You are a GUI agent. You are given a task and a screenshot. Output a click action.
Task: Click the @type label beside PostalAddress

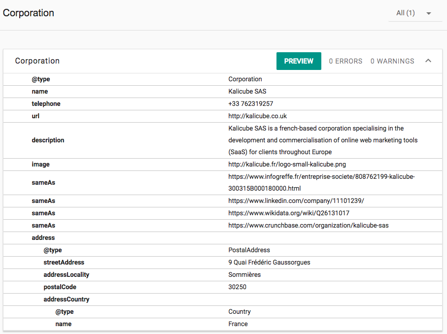(52, 250)
